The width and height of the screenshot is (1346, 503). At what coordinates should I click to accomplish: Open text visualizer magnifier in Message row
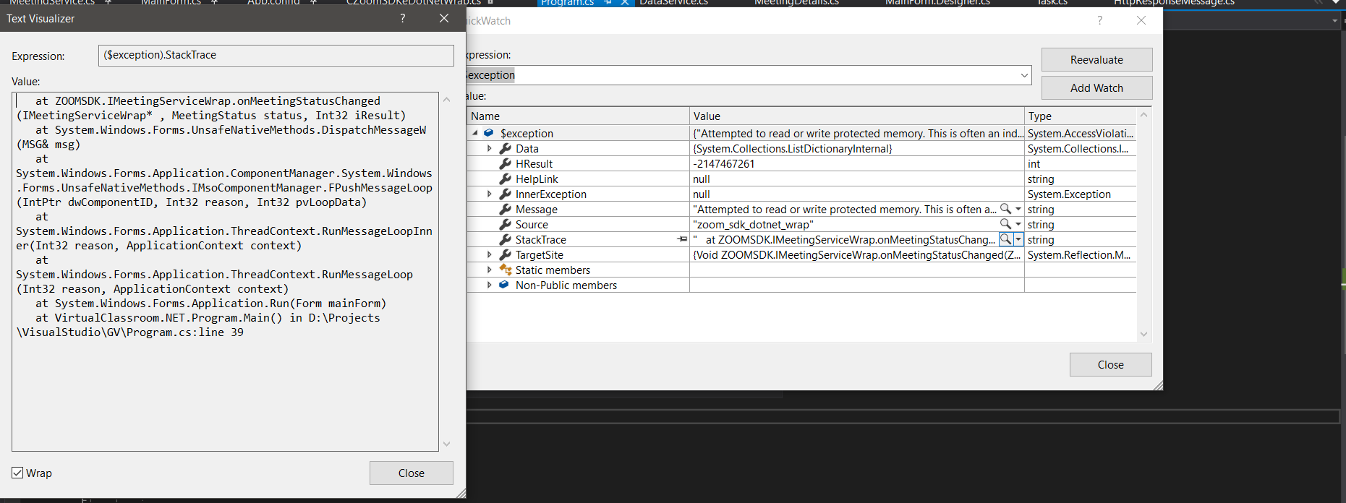pos(1005,209)
